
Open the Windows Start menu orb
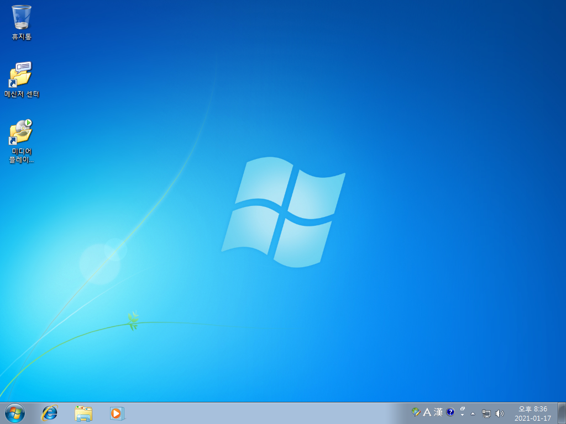pos(15,413)
